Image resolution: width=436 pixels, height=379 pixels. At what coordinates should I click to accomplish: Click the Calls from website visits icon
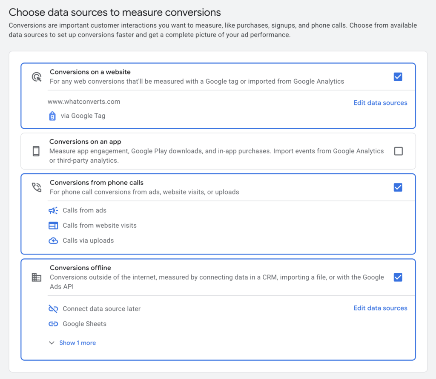(x=53, y=225)
